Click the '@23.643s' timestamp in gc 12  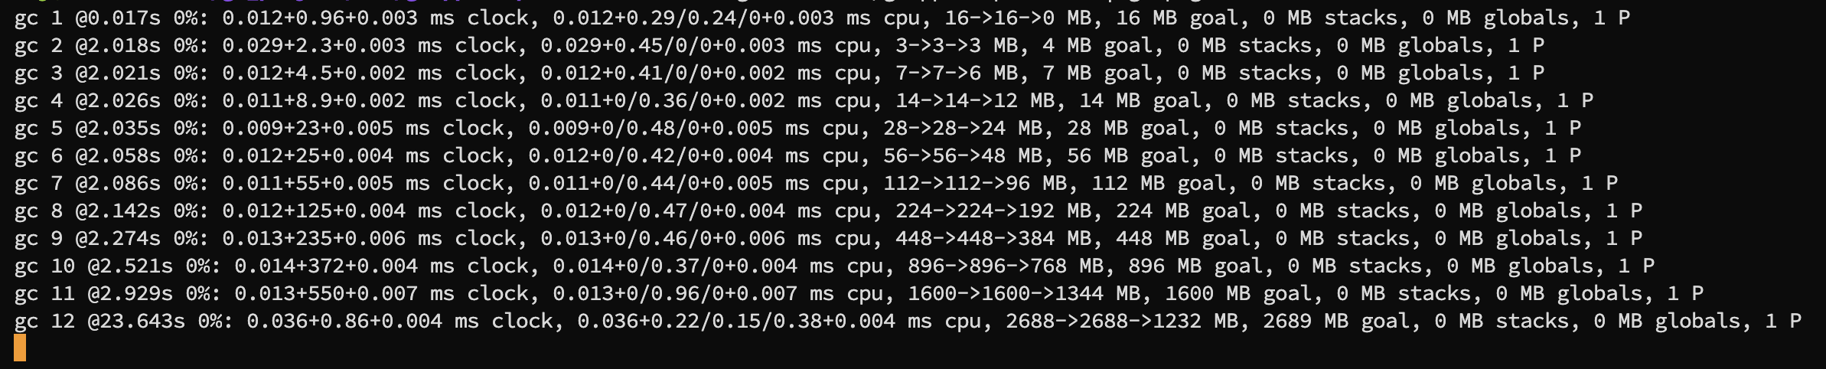coord(136,321)
